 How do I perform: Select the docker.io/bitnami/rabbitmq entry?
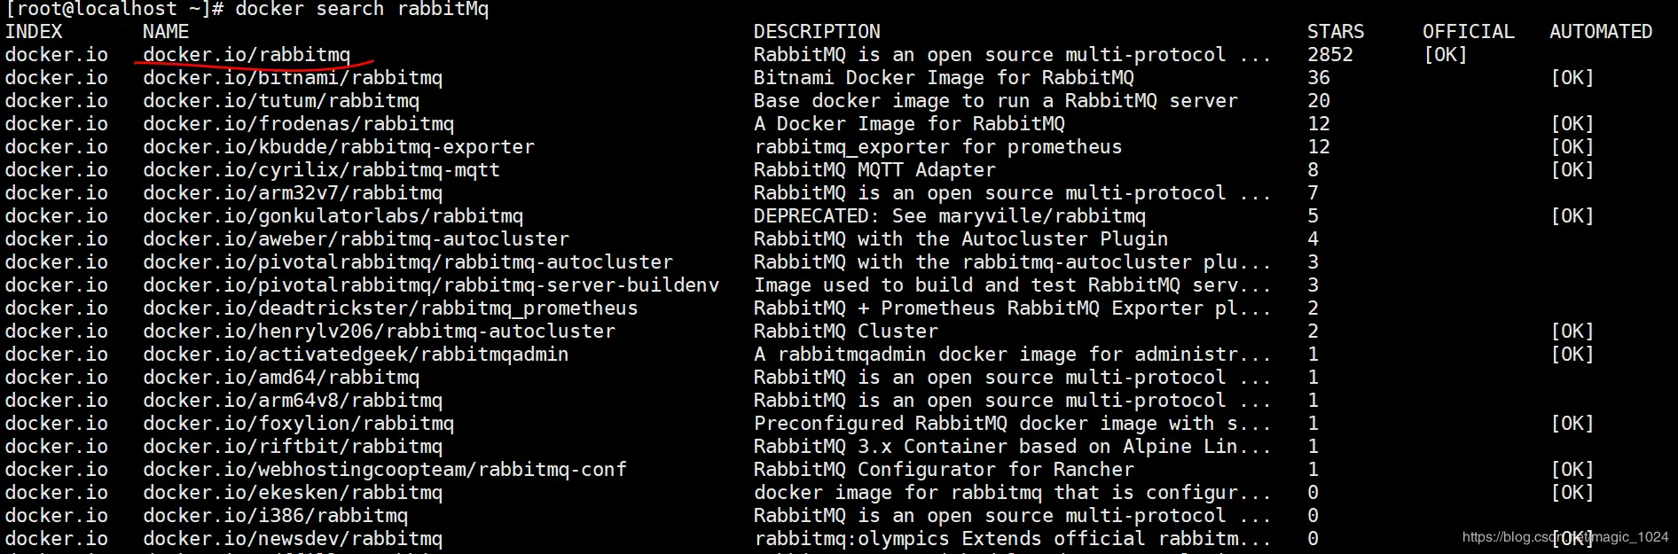[293, 78]
